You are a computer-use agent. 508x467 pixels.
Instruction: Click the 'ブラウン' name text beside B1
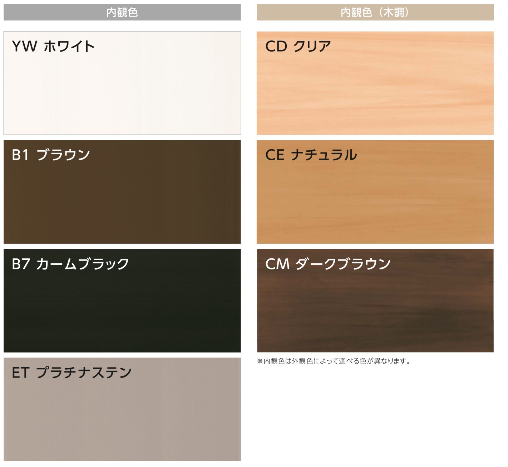63,155
